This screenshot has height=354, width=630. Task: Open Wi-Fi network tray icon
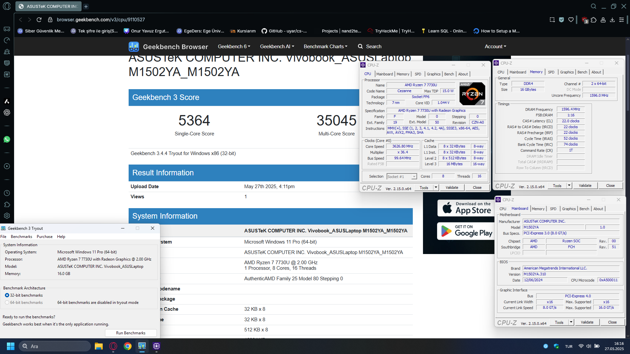[x=581, y=346]
